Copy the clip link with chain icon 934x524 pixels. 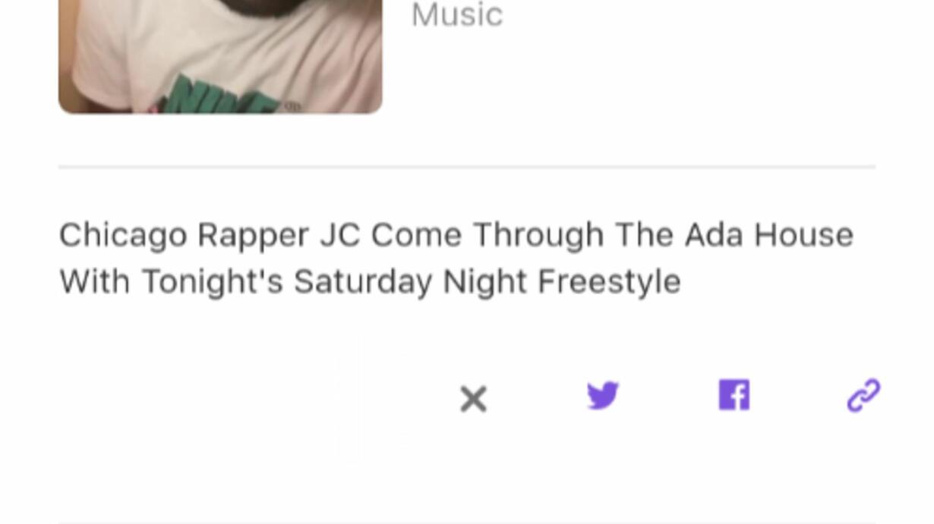[863, 396]
